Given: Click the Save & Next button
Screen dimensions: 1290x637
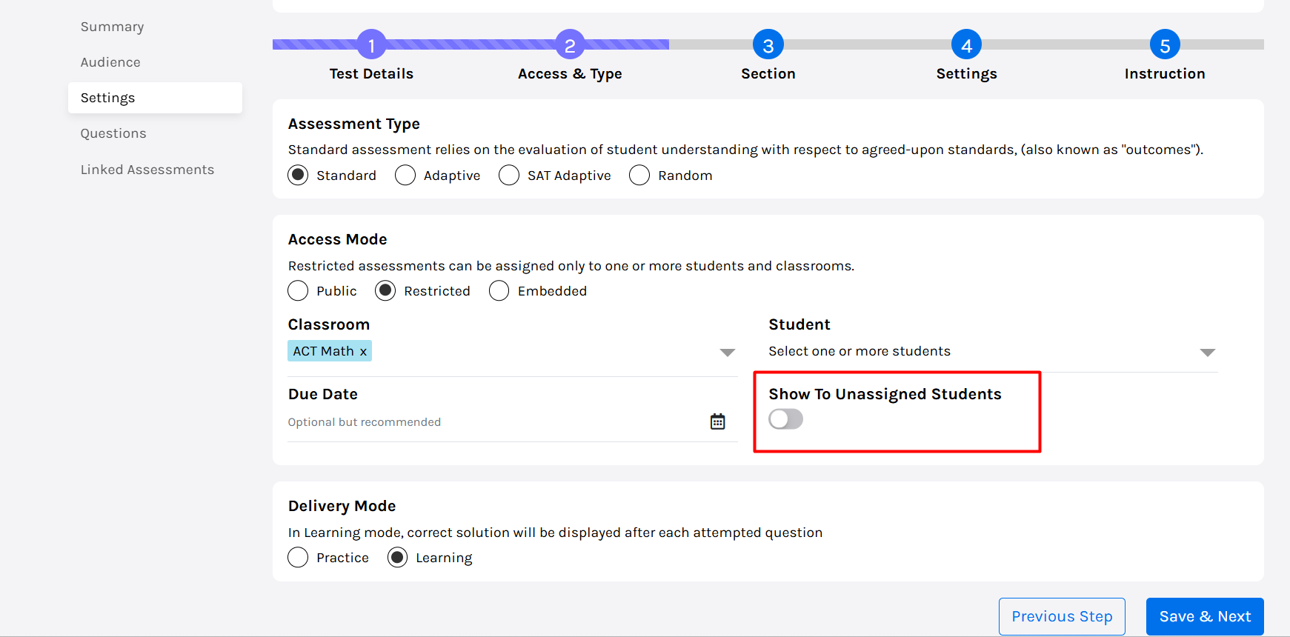Looking at the screenshot, I should [x=1204, y=616].
